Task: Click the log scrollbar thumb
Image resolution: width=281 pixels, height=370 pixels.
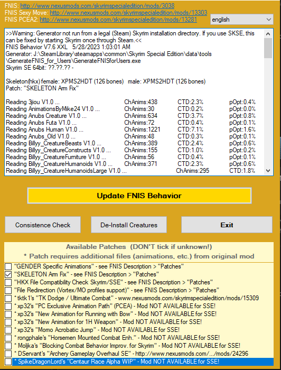Action: pos(268,48)
